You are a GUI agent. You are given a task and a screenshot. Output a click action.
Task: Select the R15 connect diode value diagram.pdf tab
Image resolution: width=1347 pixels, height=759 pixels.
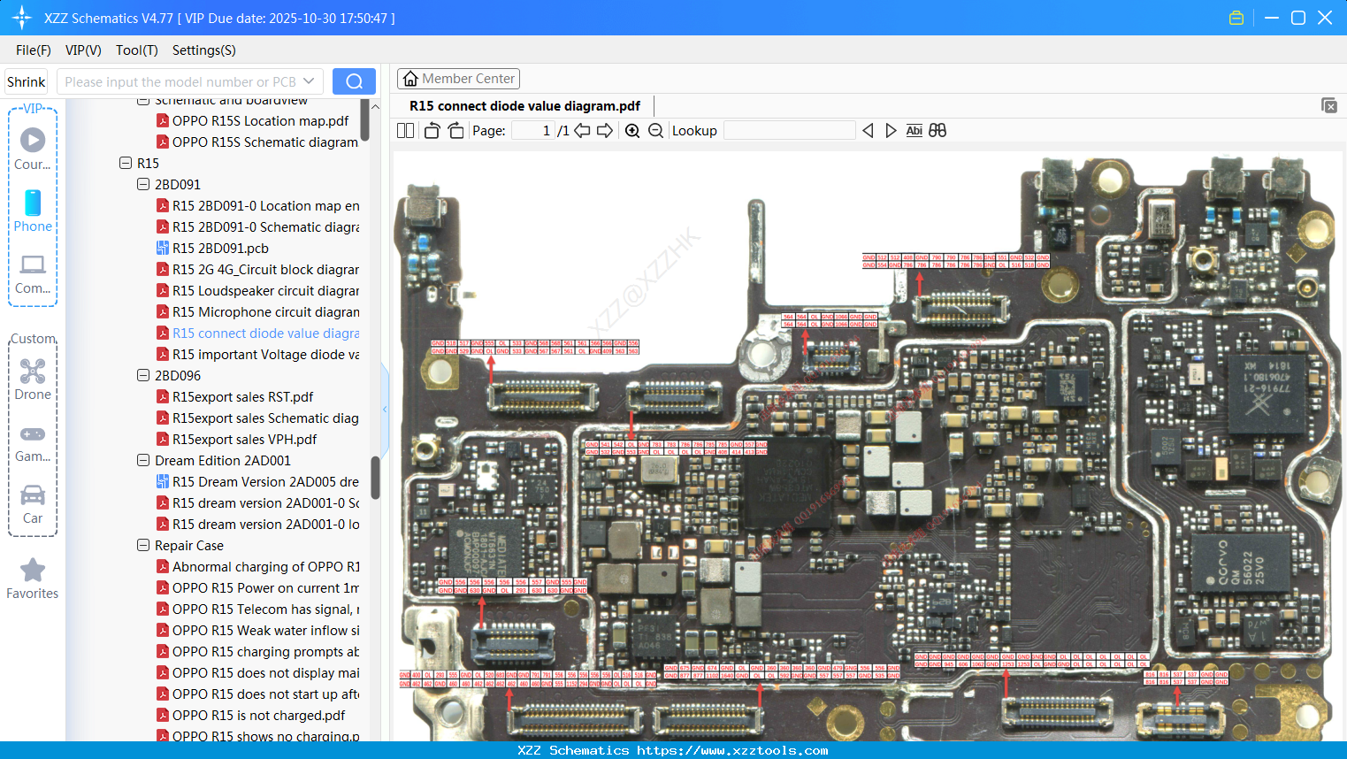[x=524, y=106]
